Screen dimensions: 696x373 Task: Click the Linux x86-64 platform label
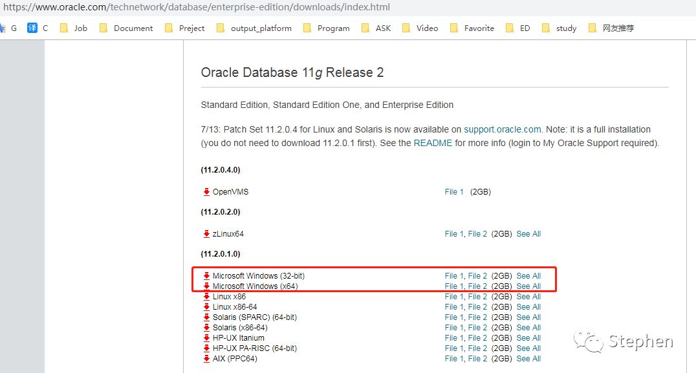[235, 307]
